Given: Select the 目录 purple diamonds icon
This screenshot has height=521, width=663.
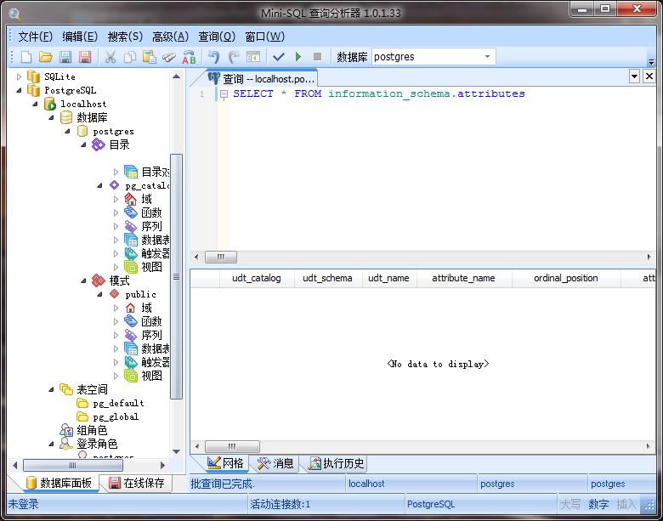Looking at the screenshot, I should point(99,144).
